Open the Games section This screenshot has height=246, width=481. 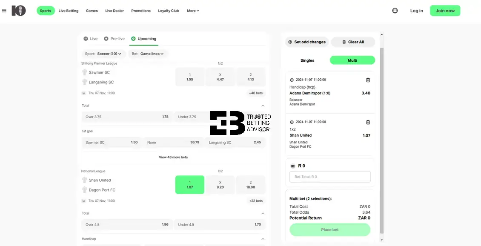pos(92,11)
